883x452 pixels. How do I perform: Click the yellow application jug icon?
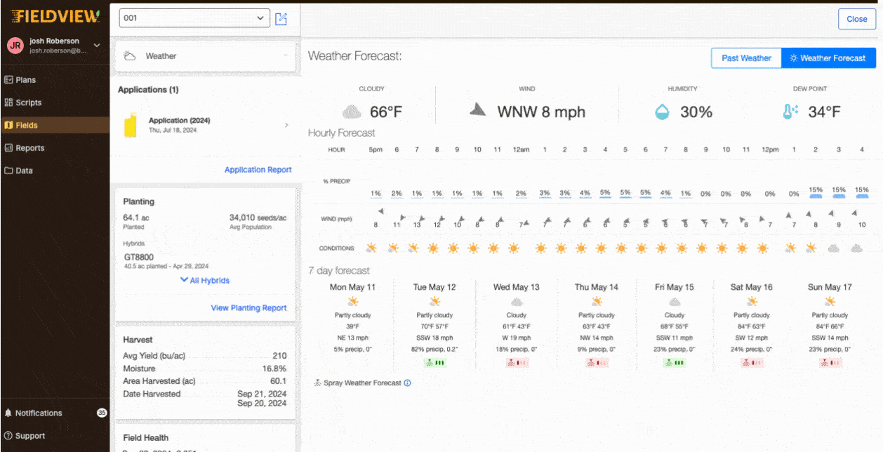pos(131,125)
